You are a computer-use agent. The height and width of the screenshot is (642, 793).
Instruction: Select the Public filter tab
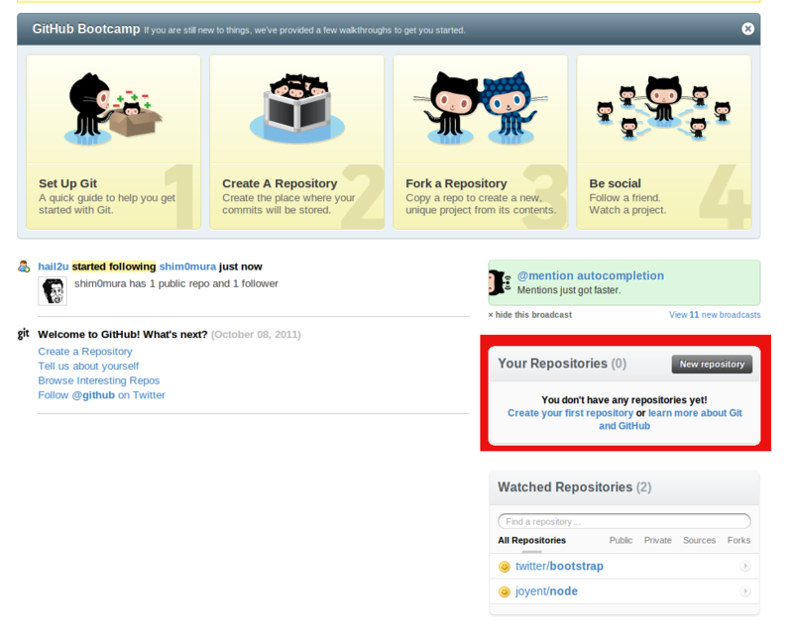[621, 540]
